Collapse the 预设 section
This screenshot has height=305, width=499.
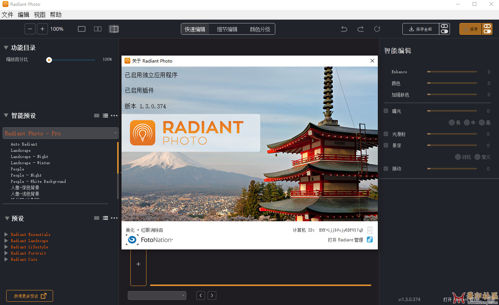tap(7, 218)
